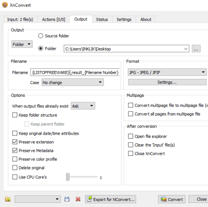Screen dimensions: 208x207
Task: Click Export for NConvert... button
Action: click(110, 199)
